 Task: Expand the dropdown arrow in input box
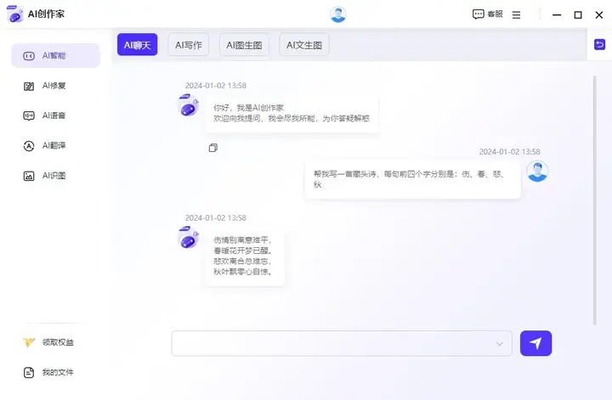click(x=499, y=344)
